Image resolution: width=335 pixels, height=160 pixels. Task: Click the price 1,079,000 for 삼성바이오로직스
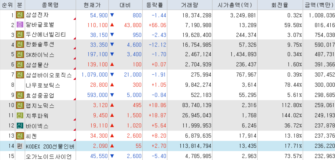(x=95, y=74)
